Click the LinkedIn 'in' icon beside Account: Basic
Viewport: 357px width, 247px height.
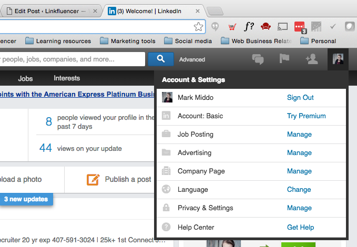pos(166,116)
